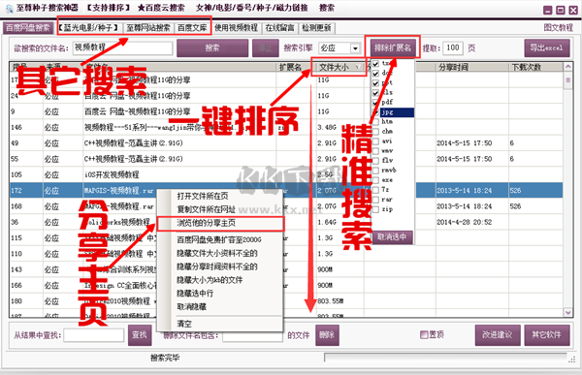Toggle the 置顶 always-on-top checkbox

[x=424, y=334]
